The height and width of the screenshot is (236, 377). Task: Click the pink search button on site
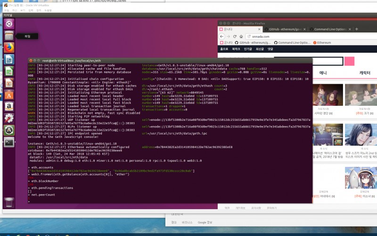349,61
